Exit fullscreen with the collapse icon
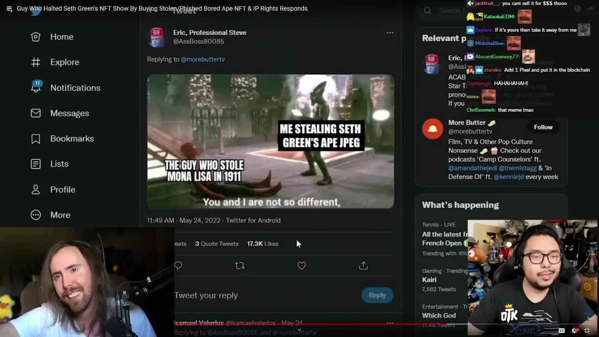 587,330
